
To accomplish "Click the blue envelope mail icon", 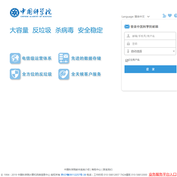I will (127, 27).
